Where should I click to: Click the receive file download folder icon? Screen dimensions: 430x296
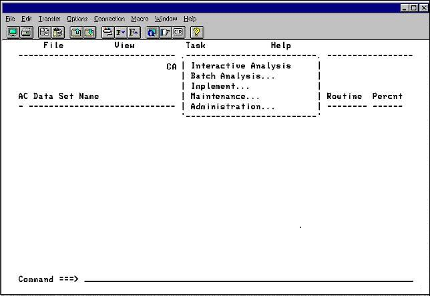tap(89, 32)
